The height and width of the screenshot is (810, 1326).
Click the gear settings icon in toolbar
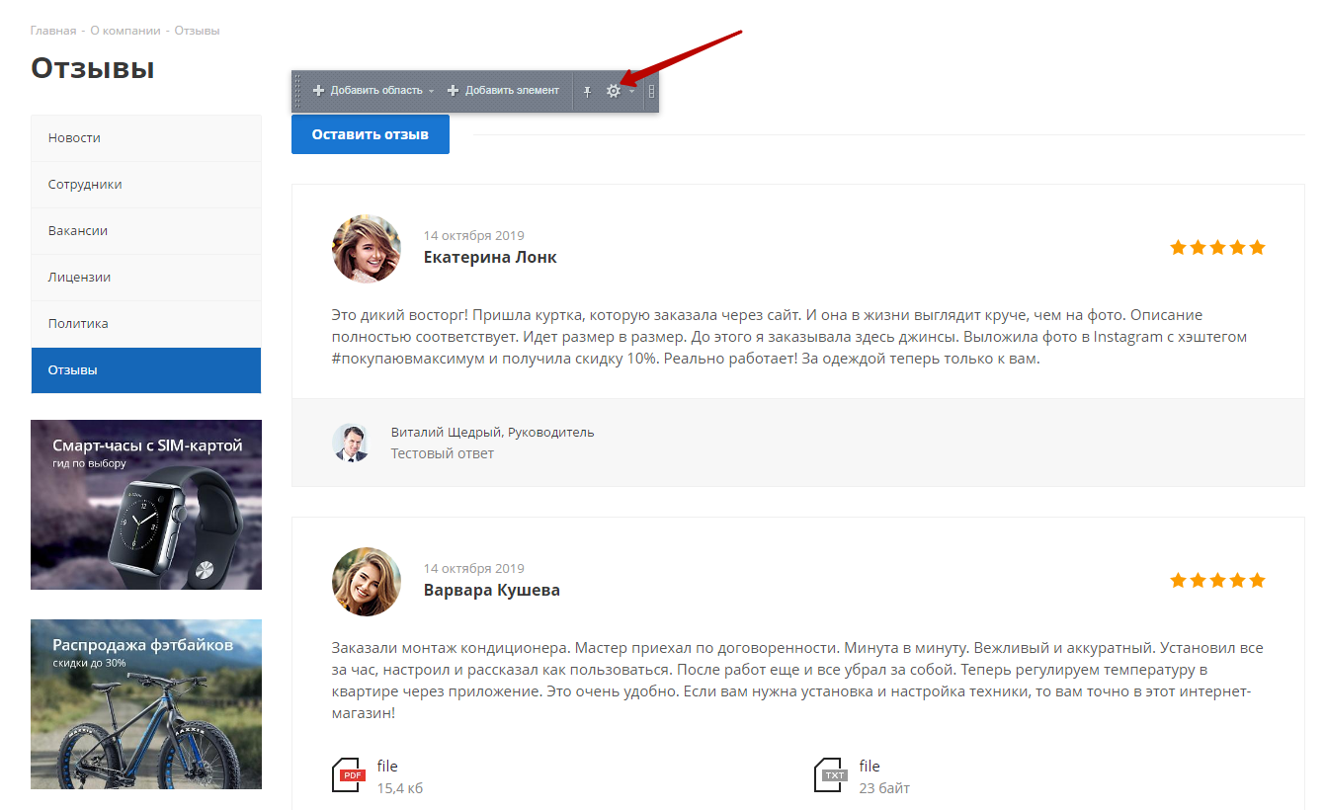click(613, 91)
